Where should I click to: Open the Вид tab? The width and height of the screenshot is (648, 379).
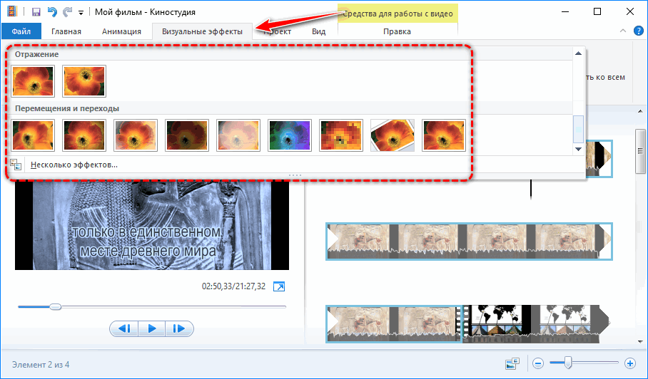[x=318, y=31]
